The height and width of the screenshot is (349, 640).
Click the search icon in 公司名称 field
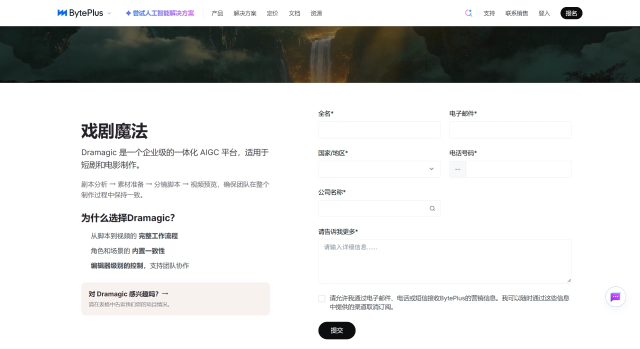pos(432,208)
